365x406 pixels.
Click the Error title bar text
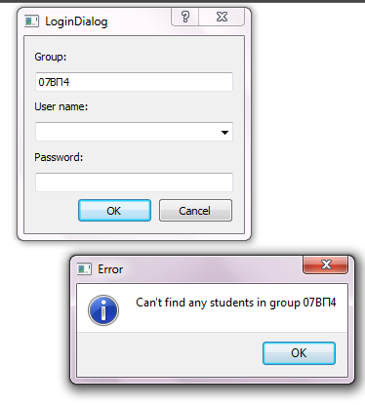coord(110,269)
